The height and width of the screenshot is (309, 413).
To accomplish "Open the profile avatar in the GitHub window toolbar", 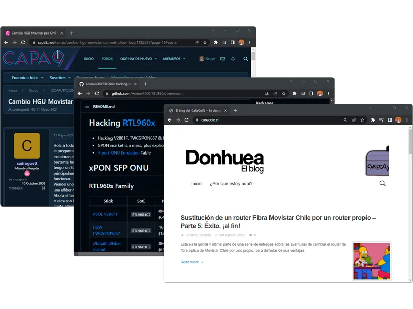I will (x=320, y=93).
